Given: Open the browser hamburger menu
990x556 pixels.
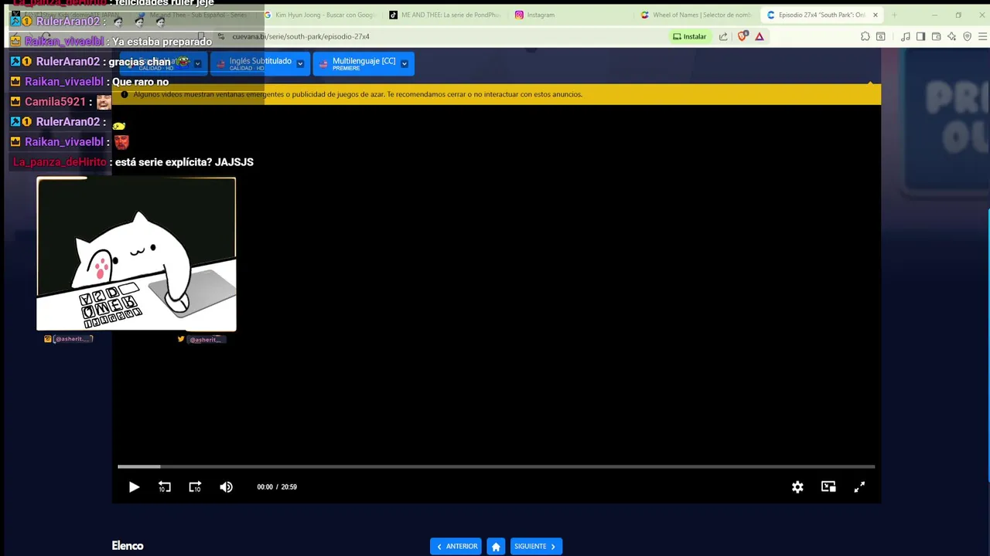Looking at the screenshot, I should coord(983,36).
